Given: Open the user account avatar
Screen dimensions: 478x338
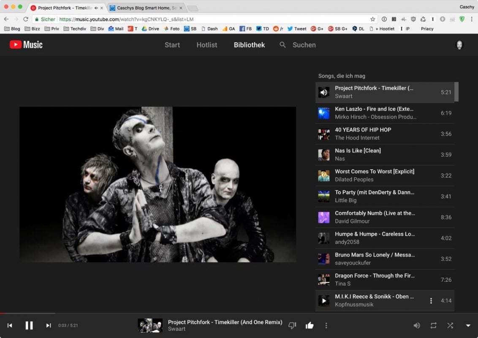Looking at the screenshot, I should [459, 45].
